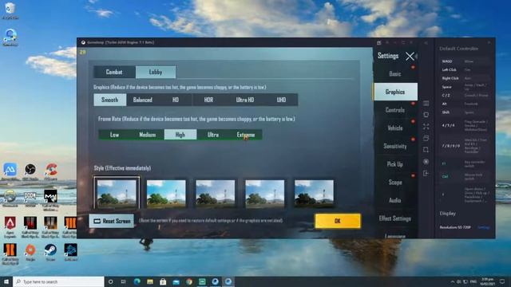The image size is (511, 287).
Task: Open the Scope settings section
Action: 395,183
